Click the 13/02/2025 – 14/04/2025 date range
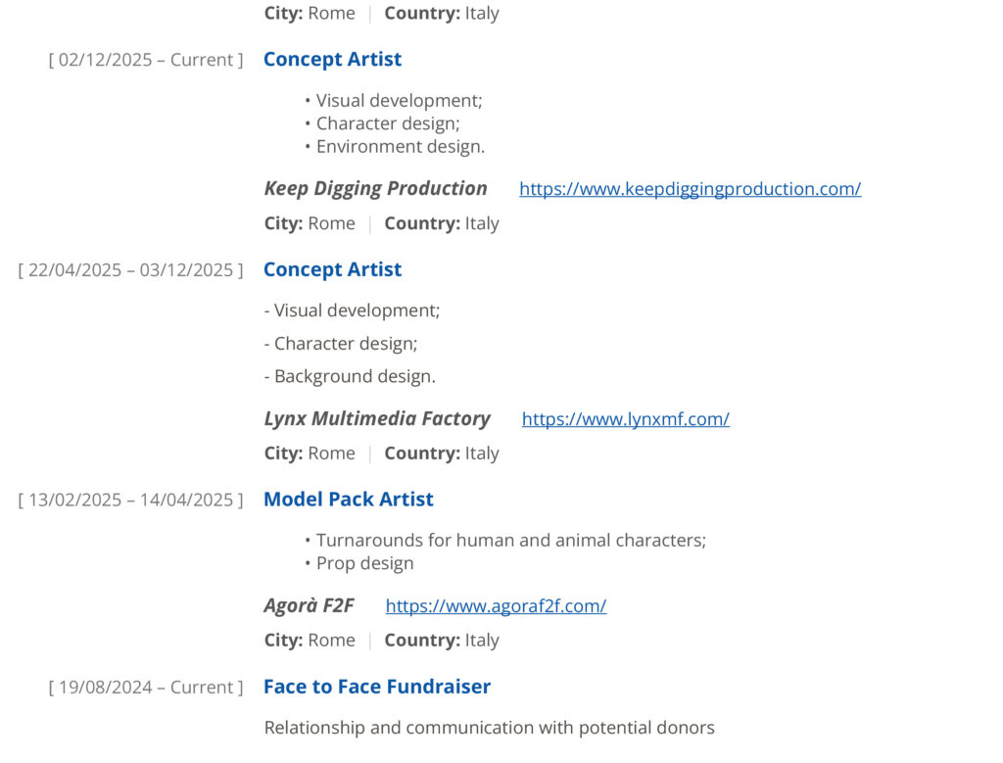Viewport: 1003px width, 763px height. coord(130,501)
